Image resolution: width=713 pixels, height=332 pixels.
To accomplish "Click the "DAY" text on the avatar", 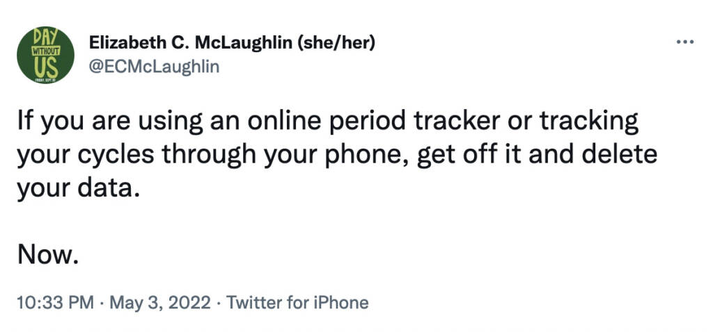I will click(45, 38).
